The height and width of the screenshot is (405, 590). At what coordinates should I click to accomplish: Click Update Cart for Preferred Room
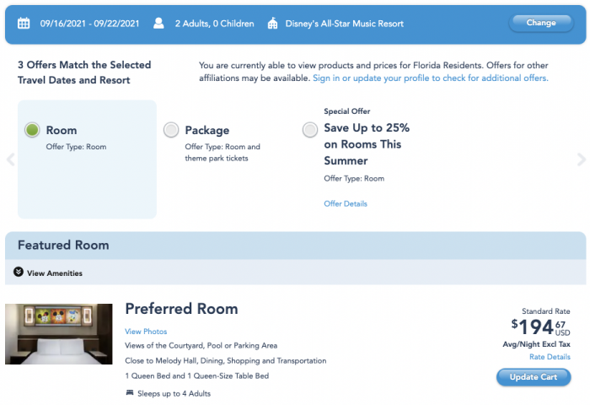coord(534,377)
